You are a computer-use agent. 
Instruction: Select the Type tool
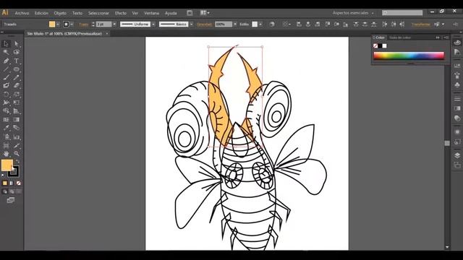(17, 61)
